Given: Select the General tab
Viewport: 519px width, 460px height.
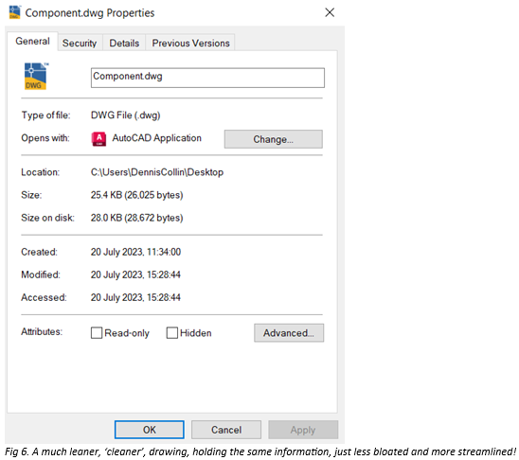Looking at the screenshot, I should click(32, 42).
